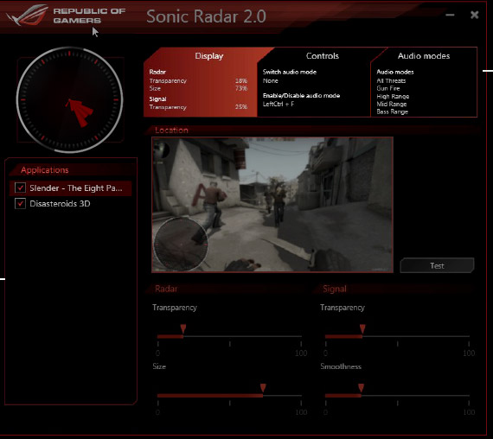493x439 pixels.
Task: Click the Sonic Radar 2.0 title
Action: click(206, 16)
